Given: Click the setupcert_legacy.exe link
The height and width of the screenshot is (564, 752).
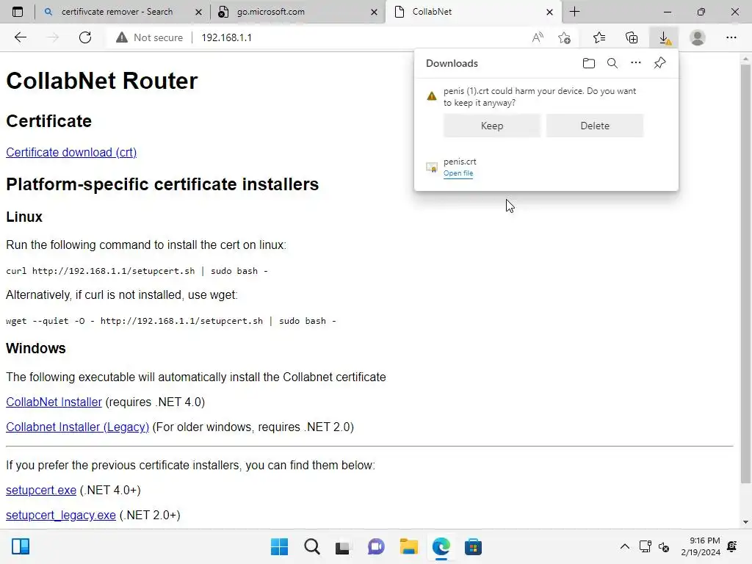Looking at the screenshot, I should [x=61, y=515].
